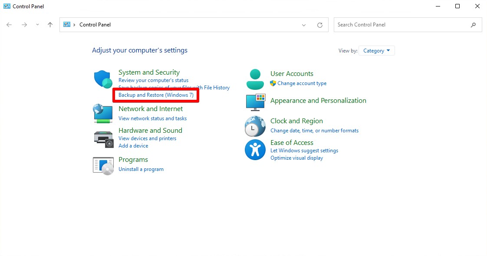Select Control Panel in the breadcrumb bar

pos(95,25)
